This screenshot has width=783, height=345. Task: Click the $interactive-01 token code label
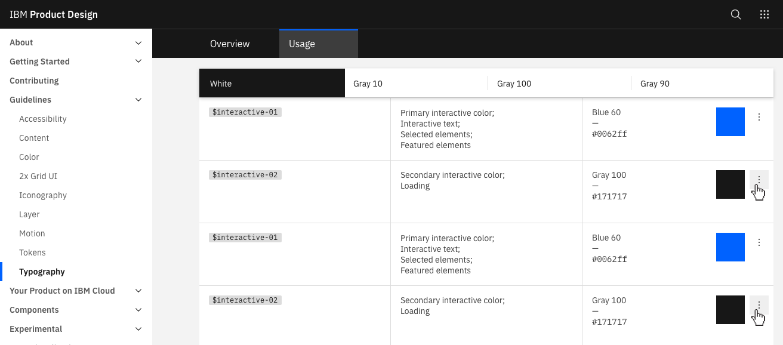(x=245, y=112)
